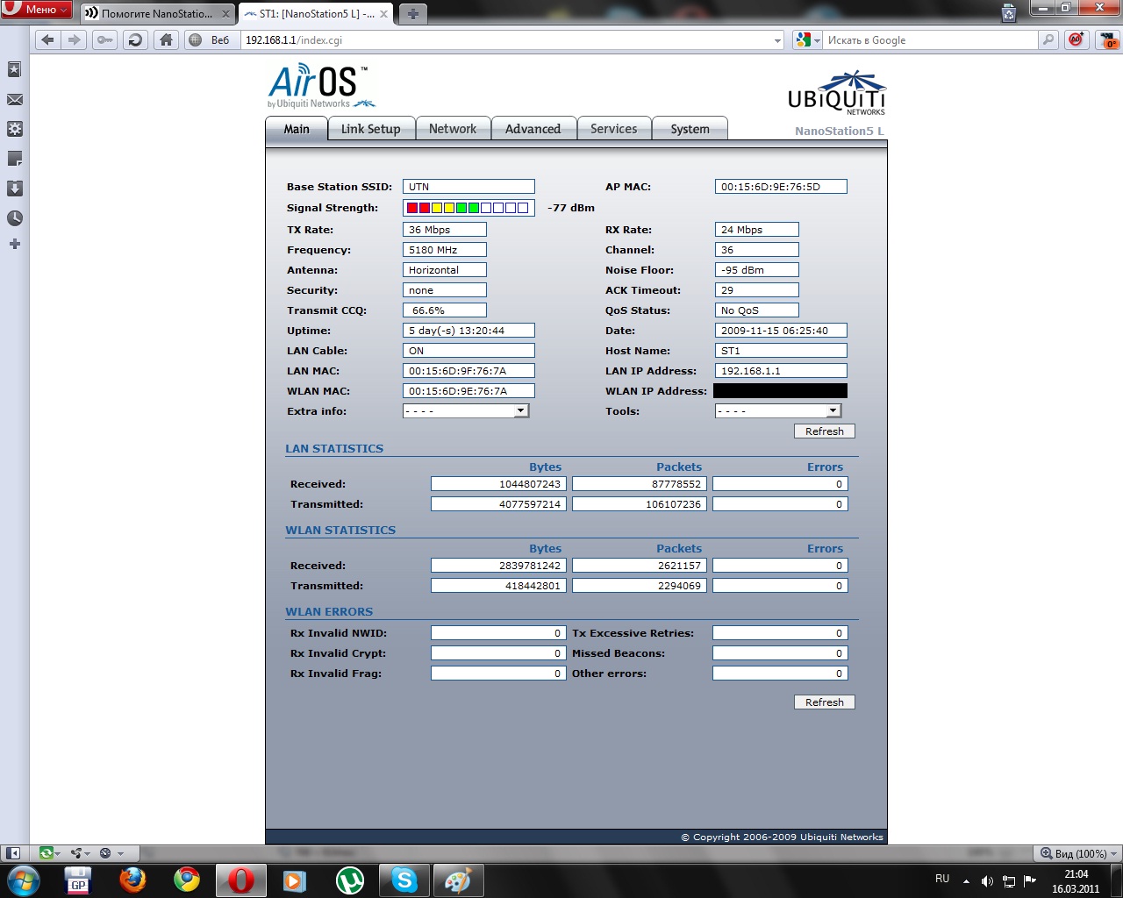
Task: Open the Mail panel envelope icon
Action: [x=14, y=100]
